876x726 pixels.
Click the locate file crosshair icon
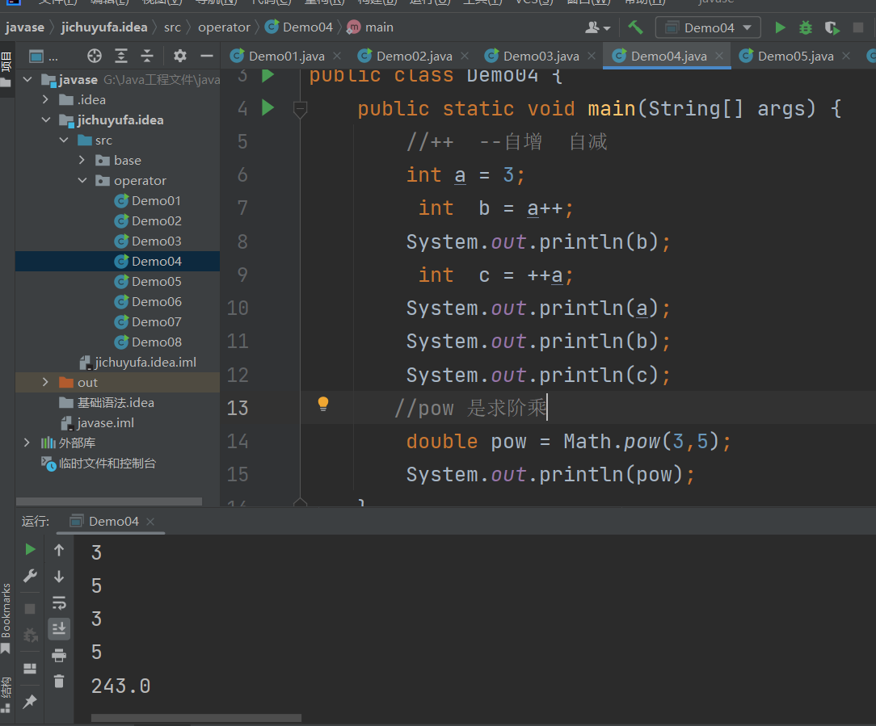95,56
